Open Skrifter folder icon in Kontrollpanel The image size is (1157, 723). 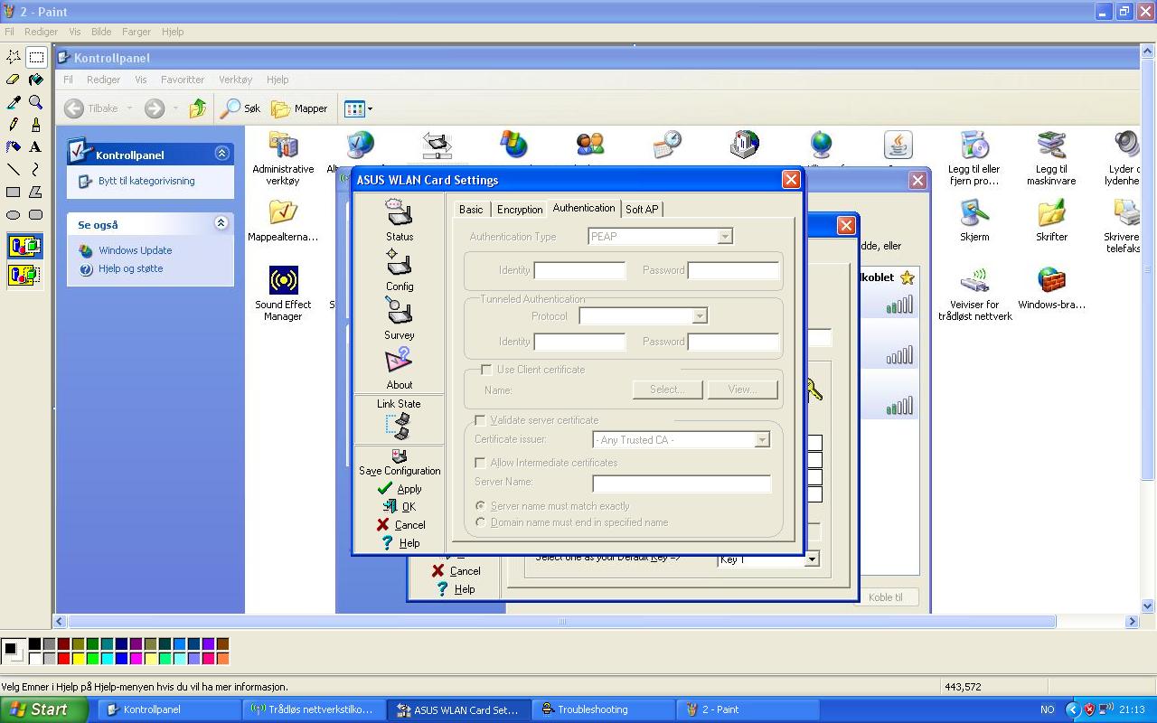(1051, 221)
